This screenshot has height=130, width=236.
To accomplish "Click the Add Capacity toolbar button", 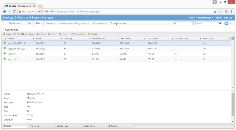I will click(28, 34).
